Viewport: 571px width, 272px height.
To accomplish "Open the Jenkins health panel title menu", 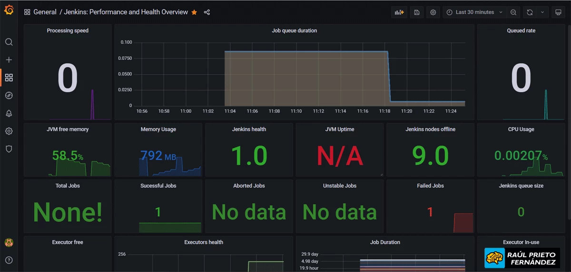I will point(249,129).
